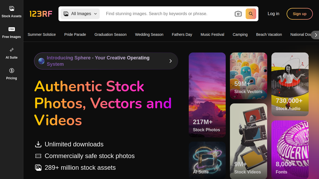Open Free Images in the sidebar
This screenshot has height=179, width=319.
[11, 33]
